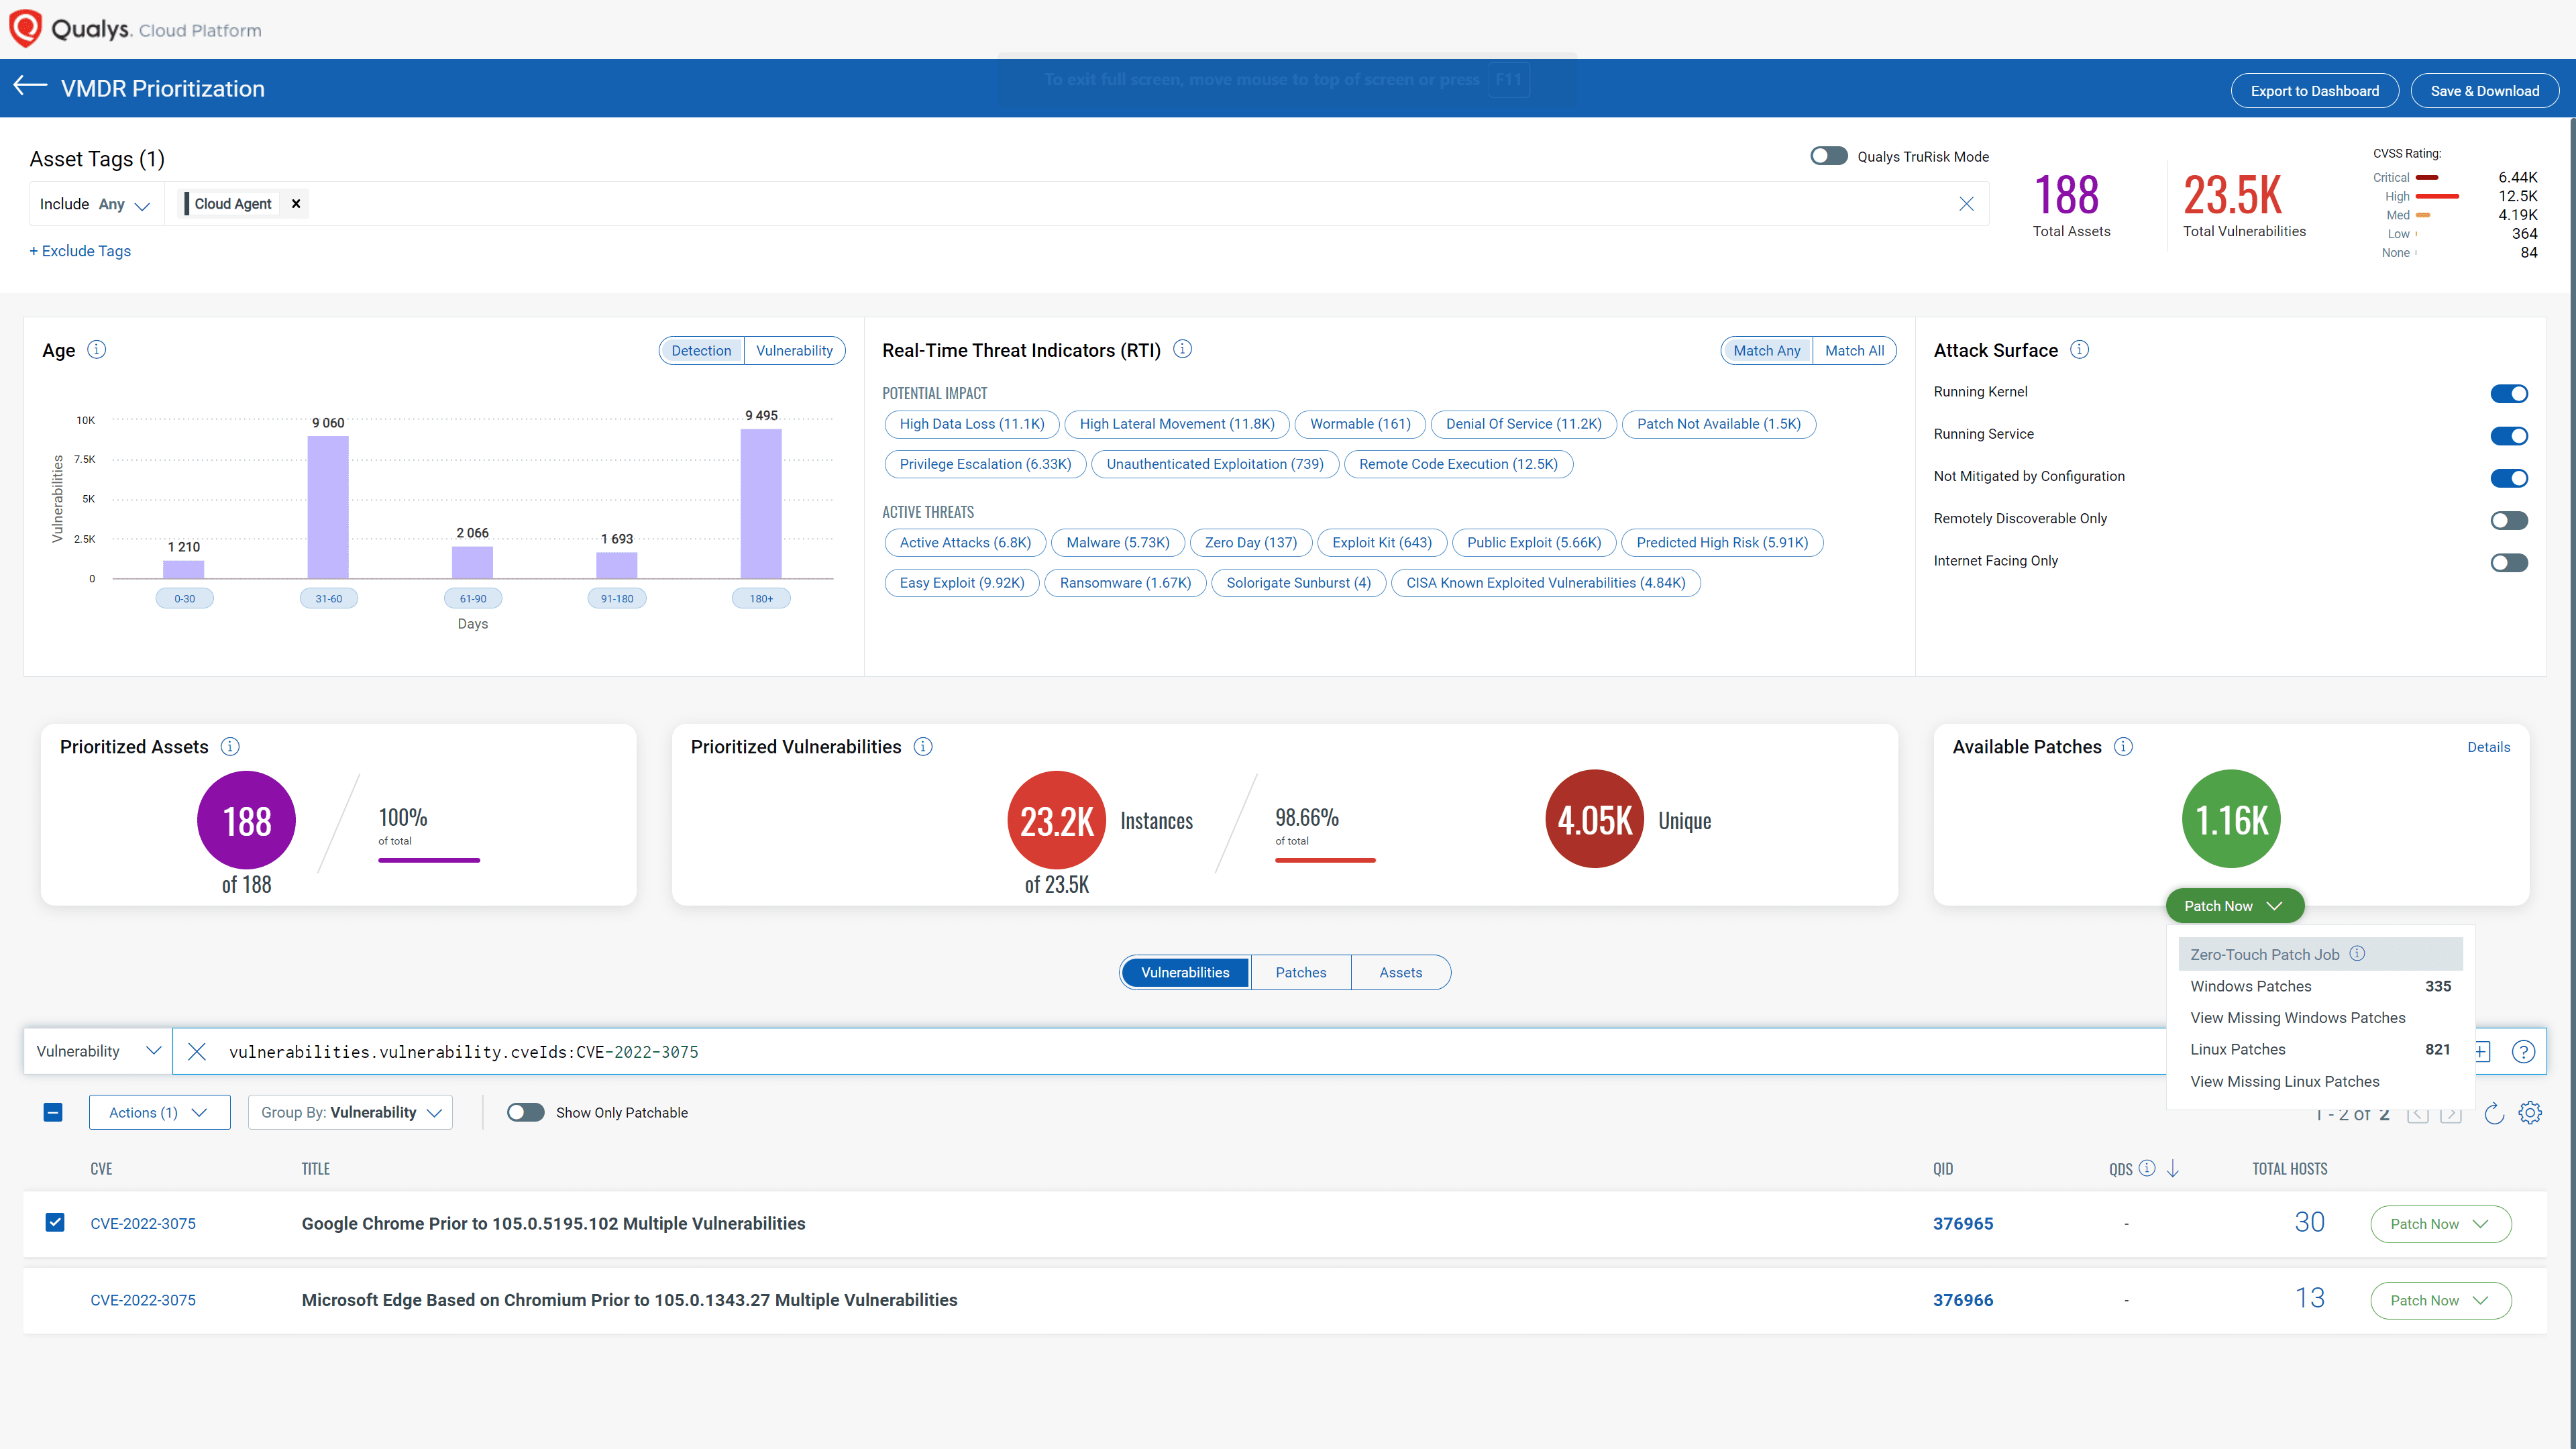Open the Real-Time Threat Indicators info icon
This screenshot has width=2576, height=1449.
[1182, 349]
